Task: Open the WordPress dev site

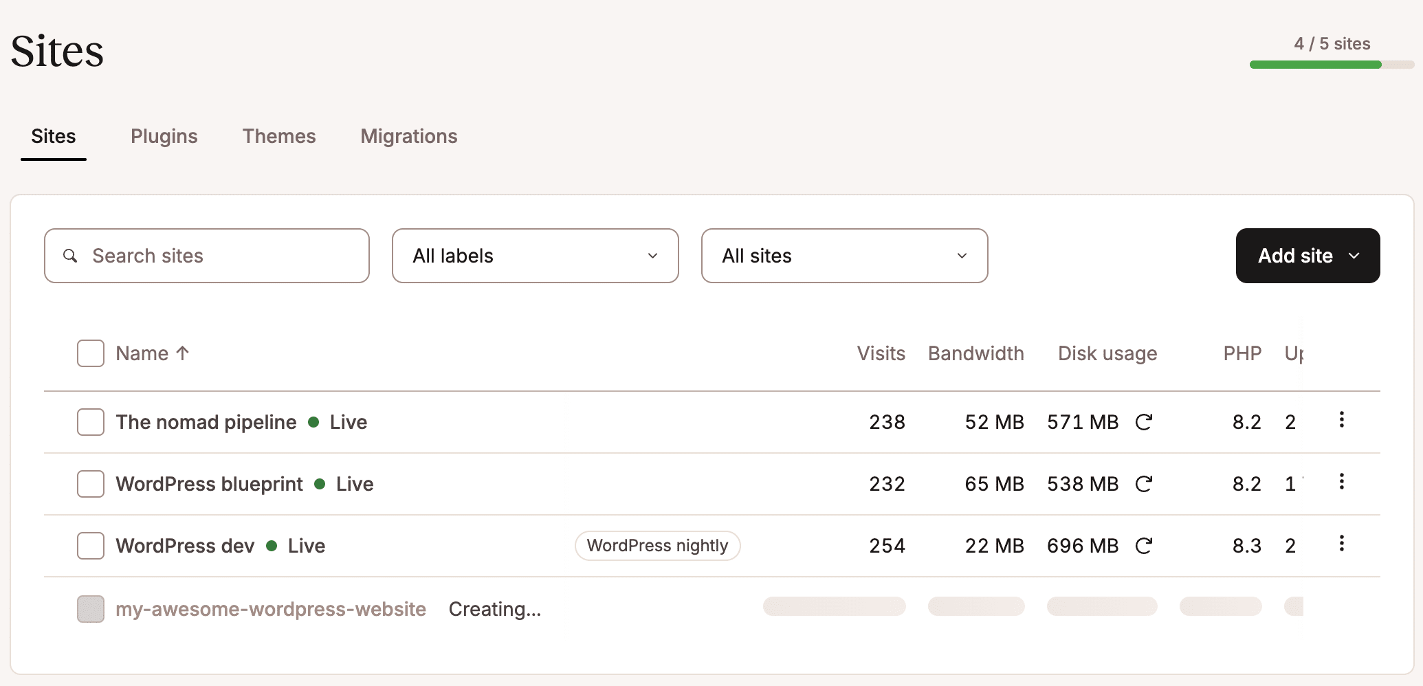Action: (x=185, y=546)
